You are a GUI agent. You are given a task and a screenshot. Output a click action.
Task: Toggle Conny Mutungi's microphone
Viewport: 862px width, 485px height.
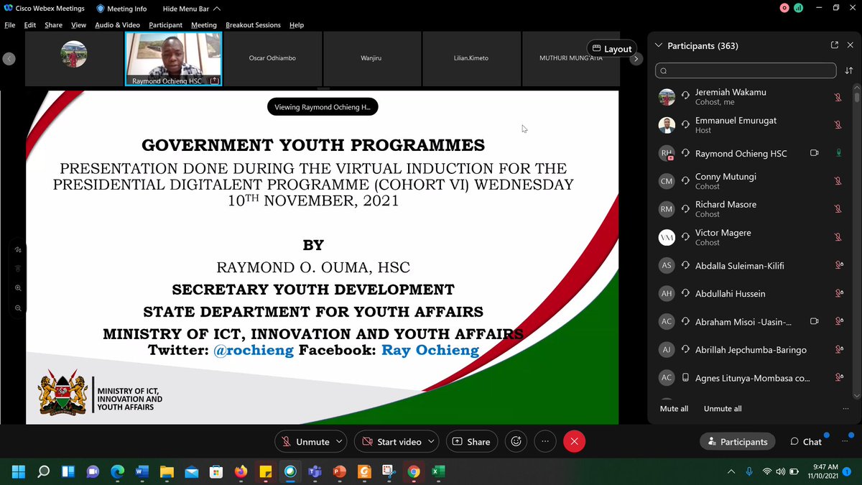838,181
